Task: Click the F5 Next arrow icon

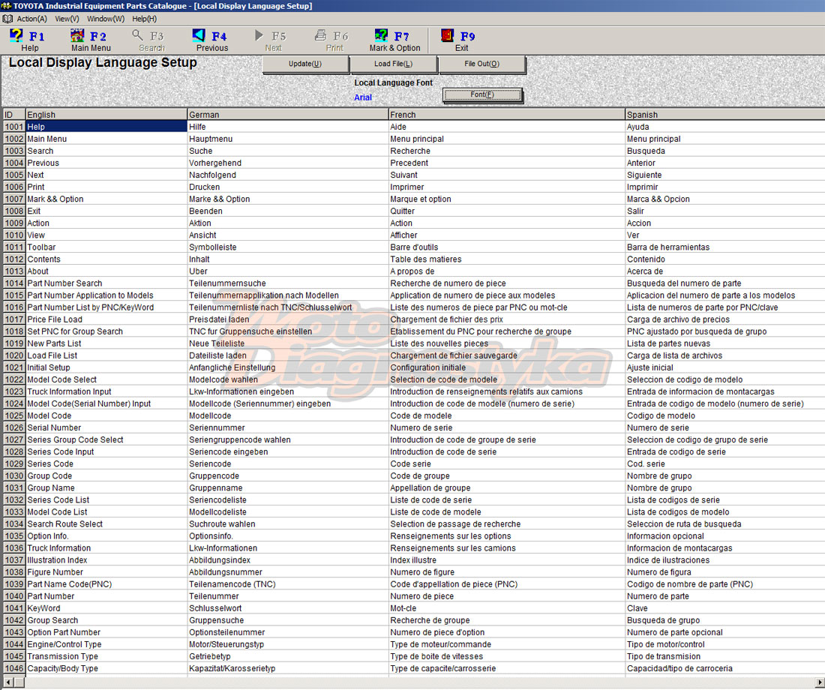Action: tap(259, 35)
